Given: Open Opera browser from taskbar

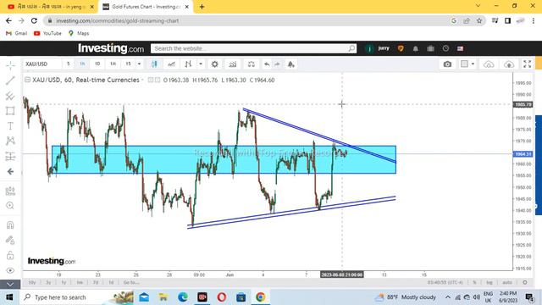Looking at the screenshot, I should tap(222, 297).
